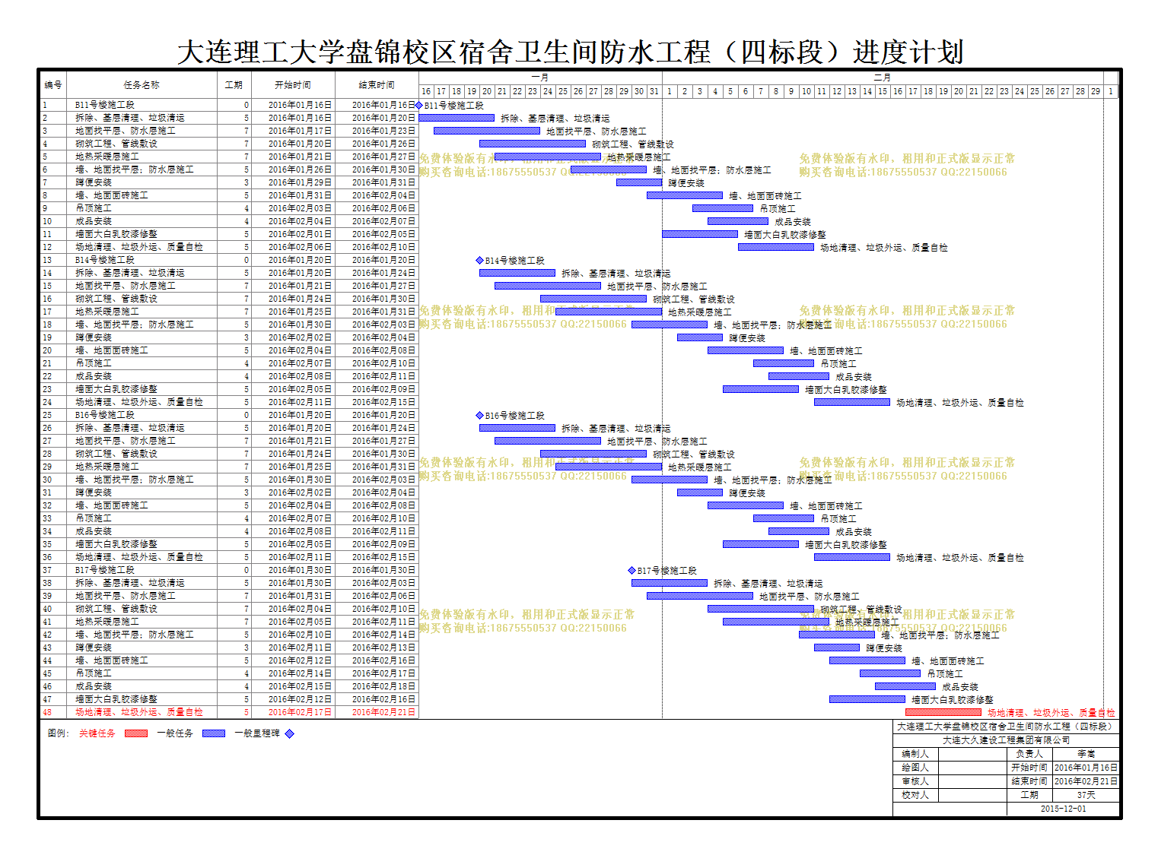Select row 37 task name B17号楼施工段
Viewport: 1158px width, 855px height.
(105, 570)
